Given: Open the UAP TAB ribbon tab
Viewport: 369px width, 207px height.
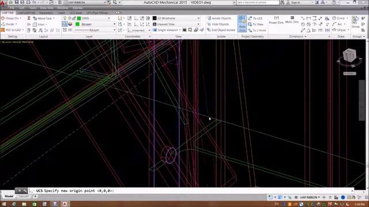Looking at the screenshot, I should point(7,13).
